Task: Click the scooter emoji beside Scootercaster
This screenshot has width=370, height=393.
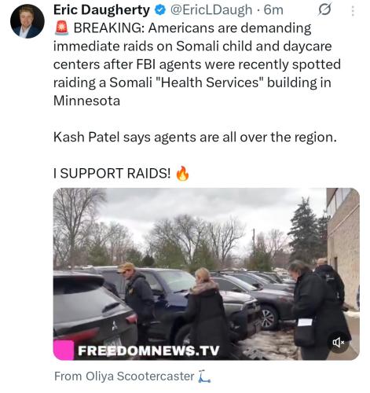Action: [x=204, y=376]
